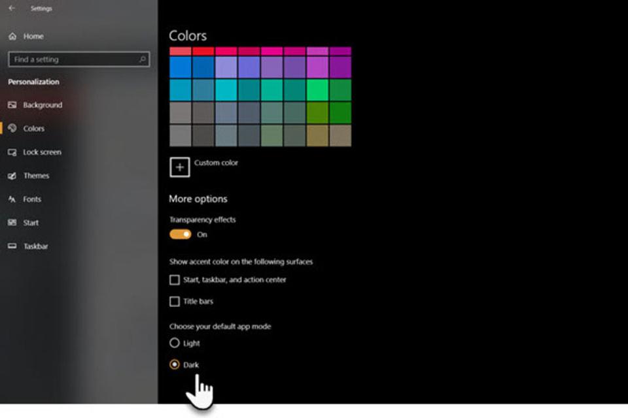Image resolution: width=628 pixels, height=418 pixels.
Task: Select the Dark app mode radio
Action: (175, 364)
